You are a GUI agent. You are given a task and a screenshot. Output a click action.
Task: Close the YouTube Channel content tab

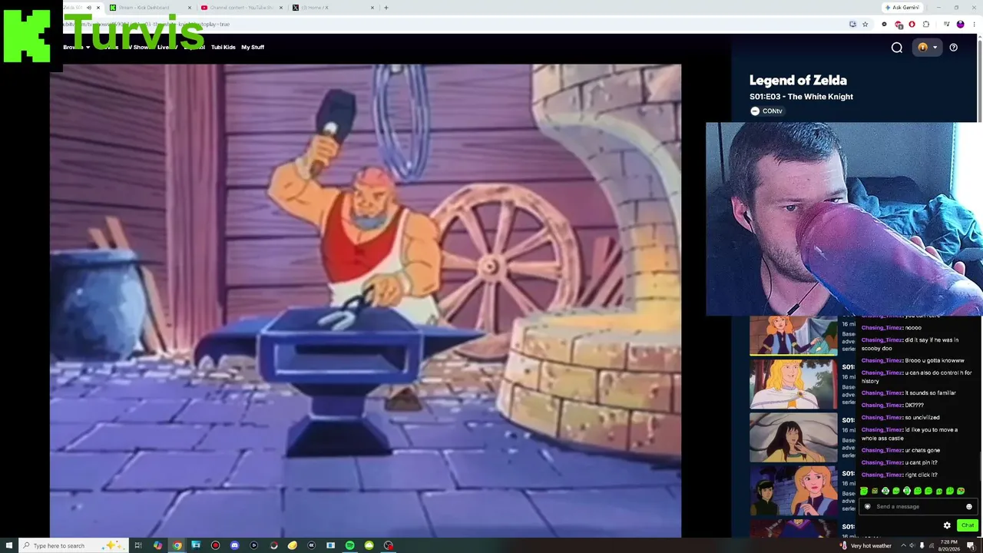281,8
